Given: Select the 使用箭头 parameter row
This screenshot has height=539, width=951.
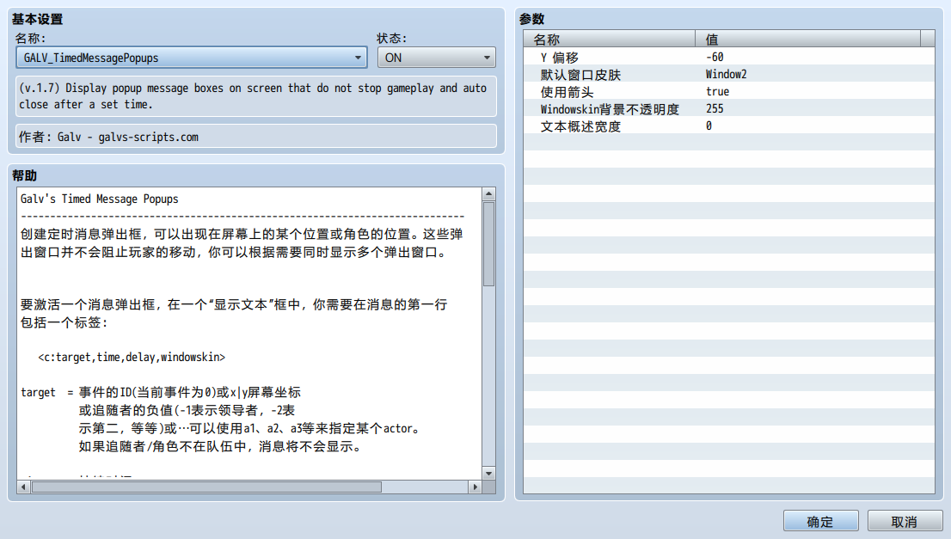Looking at the screenshot, I should (728, 91).
